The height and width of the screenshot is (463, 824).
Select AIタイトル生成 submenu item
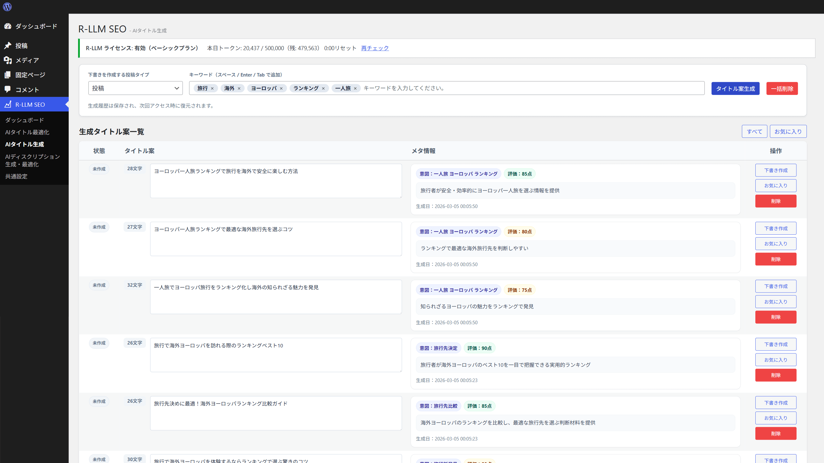(24, 144)
